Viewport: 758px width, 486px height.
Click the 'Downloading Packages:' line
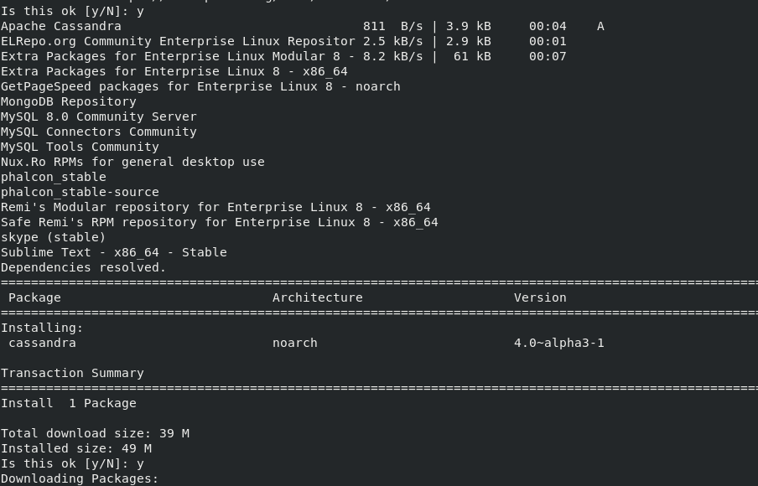(x=80, y=478)
